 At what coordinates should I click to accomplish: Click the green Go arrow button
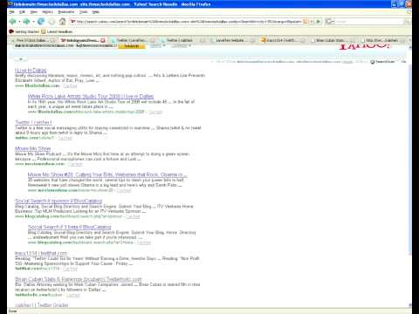pos(319,22)
